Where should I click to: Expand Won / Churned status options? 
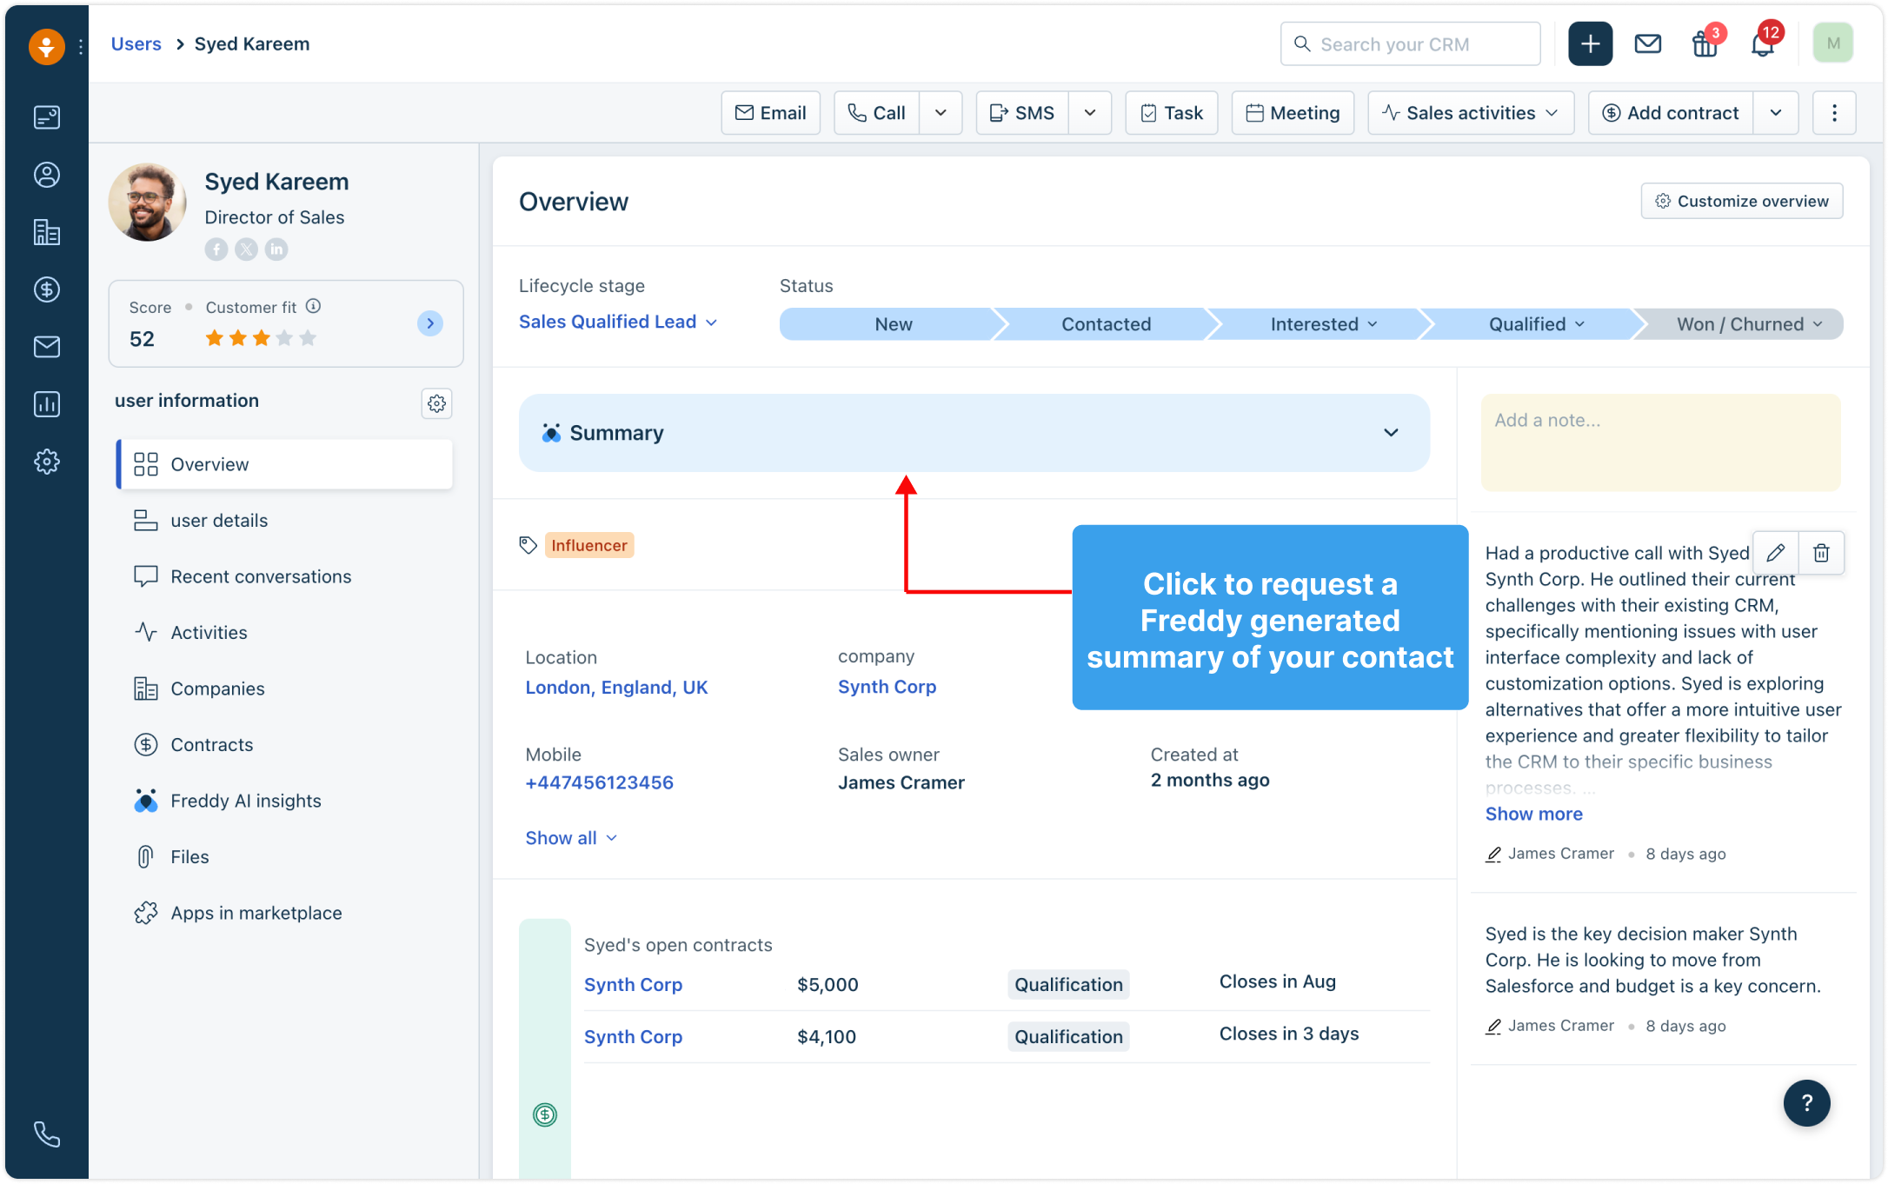[x=1818, y=324]
